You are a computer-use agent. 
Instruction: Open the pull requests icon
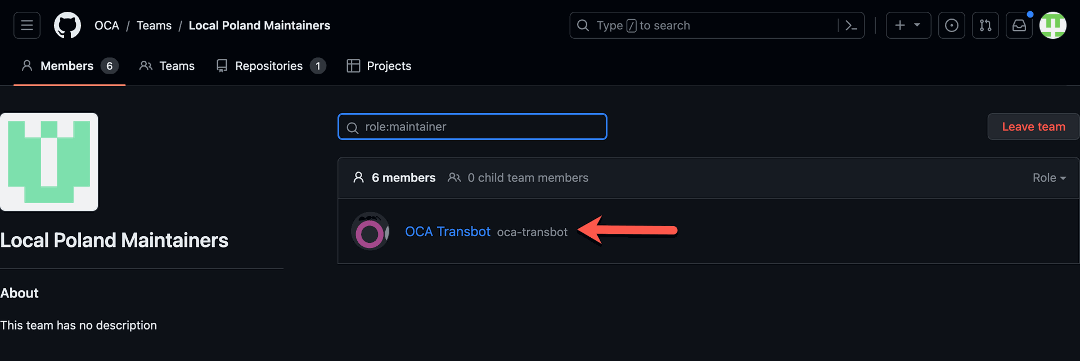point(985,25)
